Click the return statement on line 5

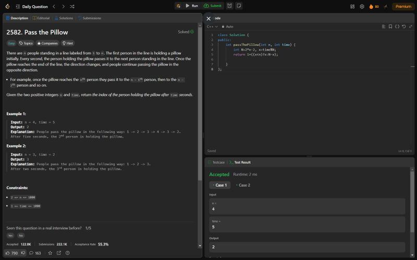pyautogui.click(x=255, y=55)
